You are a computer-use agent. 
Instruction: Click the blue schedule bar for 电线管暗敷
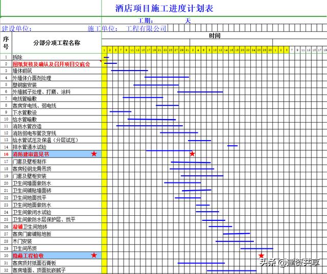click(x=143, y=98)
